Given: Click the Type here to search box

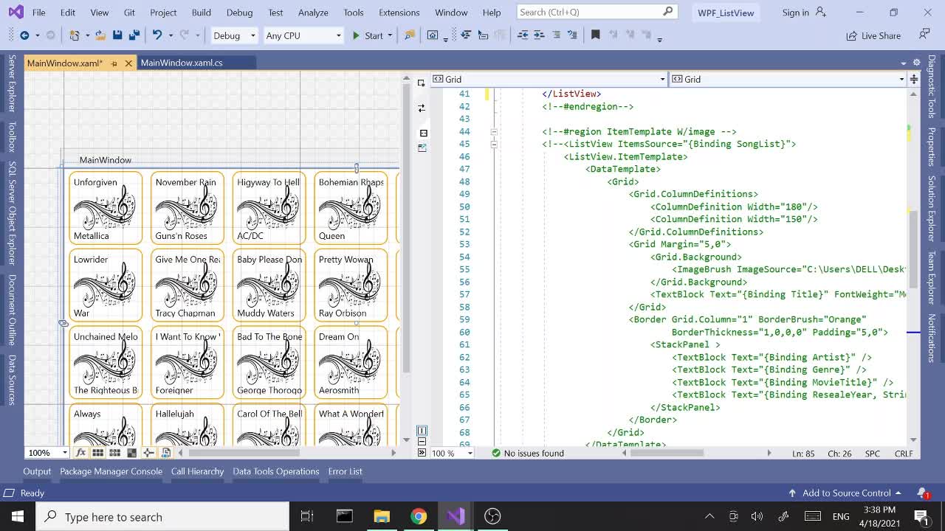Looking at the screenshot, I should (x=162, y=516).
